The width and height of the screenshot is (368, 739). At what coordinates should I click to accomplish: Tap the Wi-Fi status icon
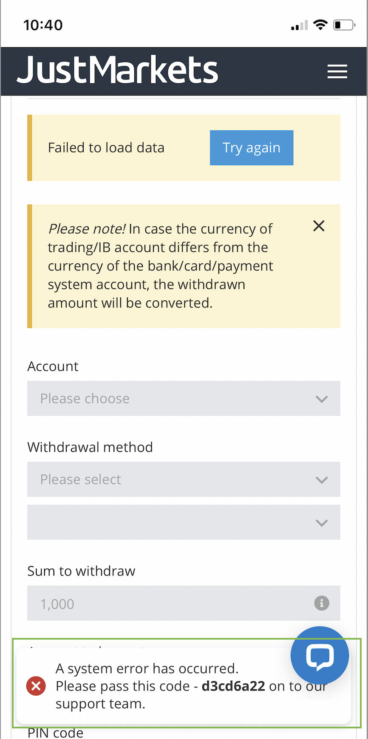point(320,25)
